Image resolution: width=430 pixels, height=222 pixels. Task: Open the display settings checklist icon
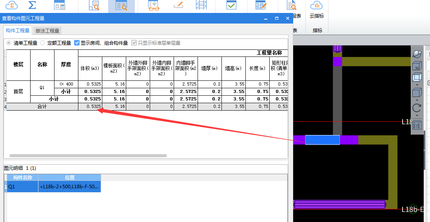(x=417, y=126)
